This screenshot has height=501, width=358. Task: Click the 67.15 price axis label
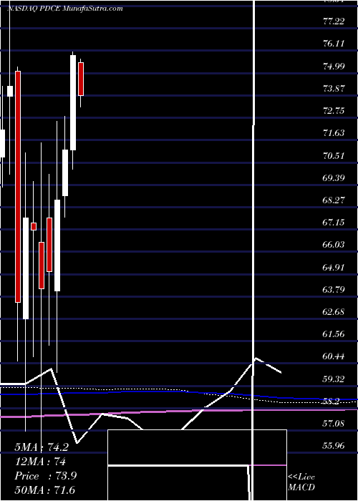tap(334, 222)
